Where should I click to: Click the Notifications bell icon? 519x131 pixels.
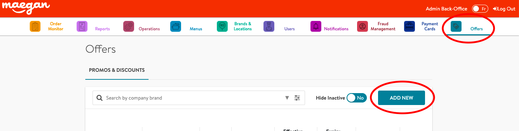316,26
